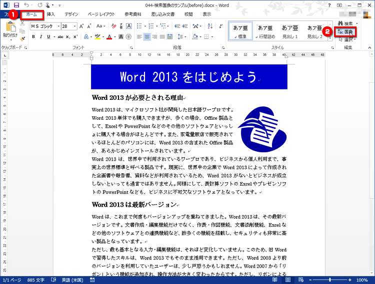Click the Replace (置換) button
Screen dimensions: 375x284
(x=345, y=32)
